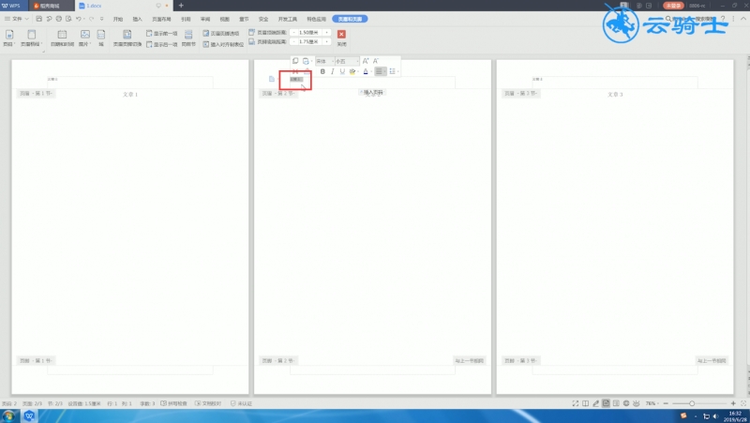The width and height of the screenshot is (750, 423).
Task: Open the 章节 ribbon tab
Action: (244, 19)
